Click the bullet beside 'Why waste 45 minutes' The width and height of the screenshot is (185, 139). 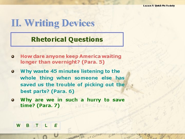pos(13,71)
